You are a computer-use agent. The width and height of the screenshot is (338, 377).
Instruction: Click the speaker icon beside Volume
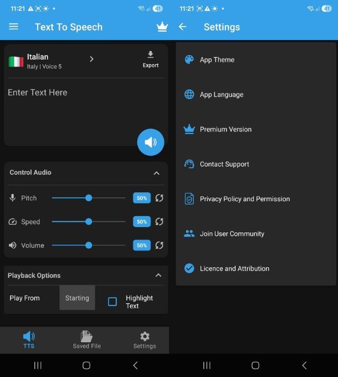tap(13, 245)
